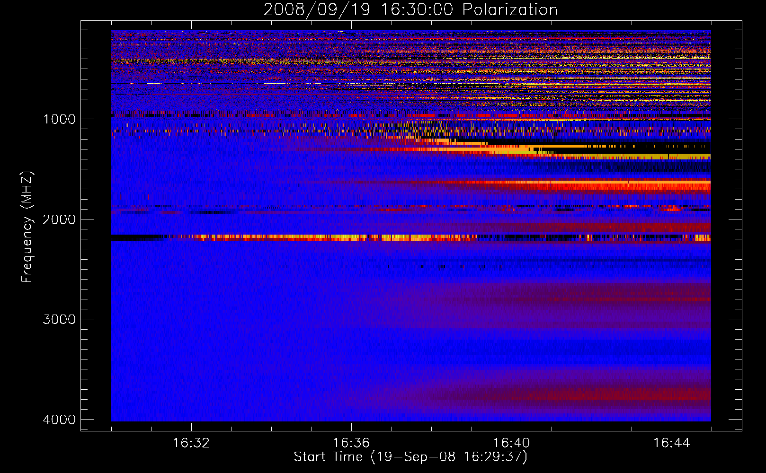The image size is (766, 473).
Task: Click the plot title '2008/09/19 16:30:00 Polarization'
Action: pyautogui.click(x=410, y=9)
